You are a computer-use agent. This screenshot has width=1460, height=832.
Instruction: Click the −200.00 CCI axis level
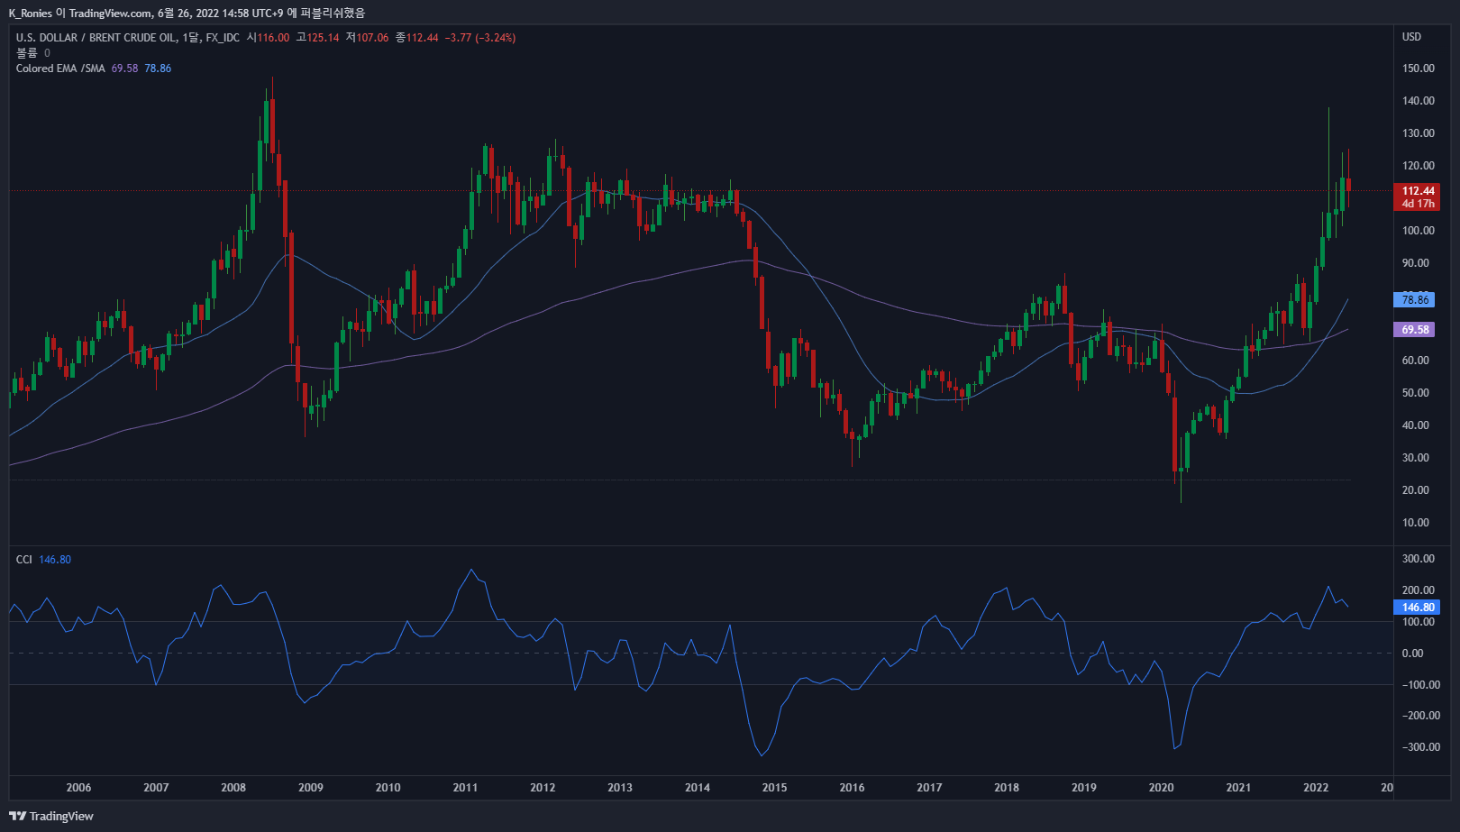point(1420,716)
